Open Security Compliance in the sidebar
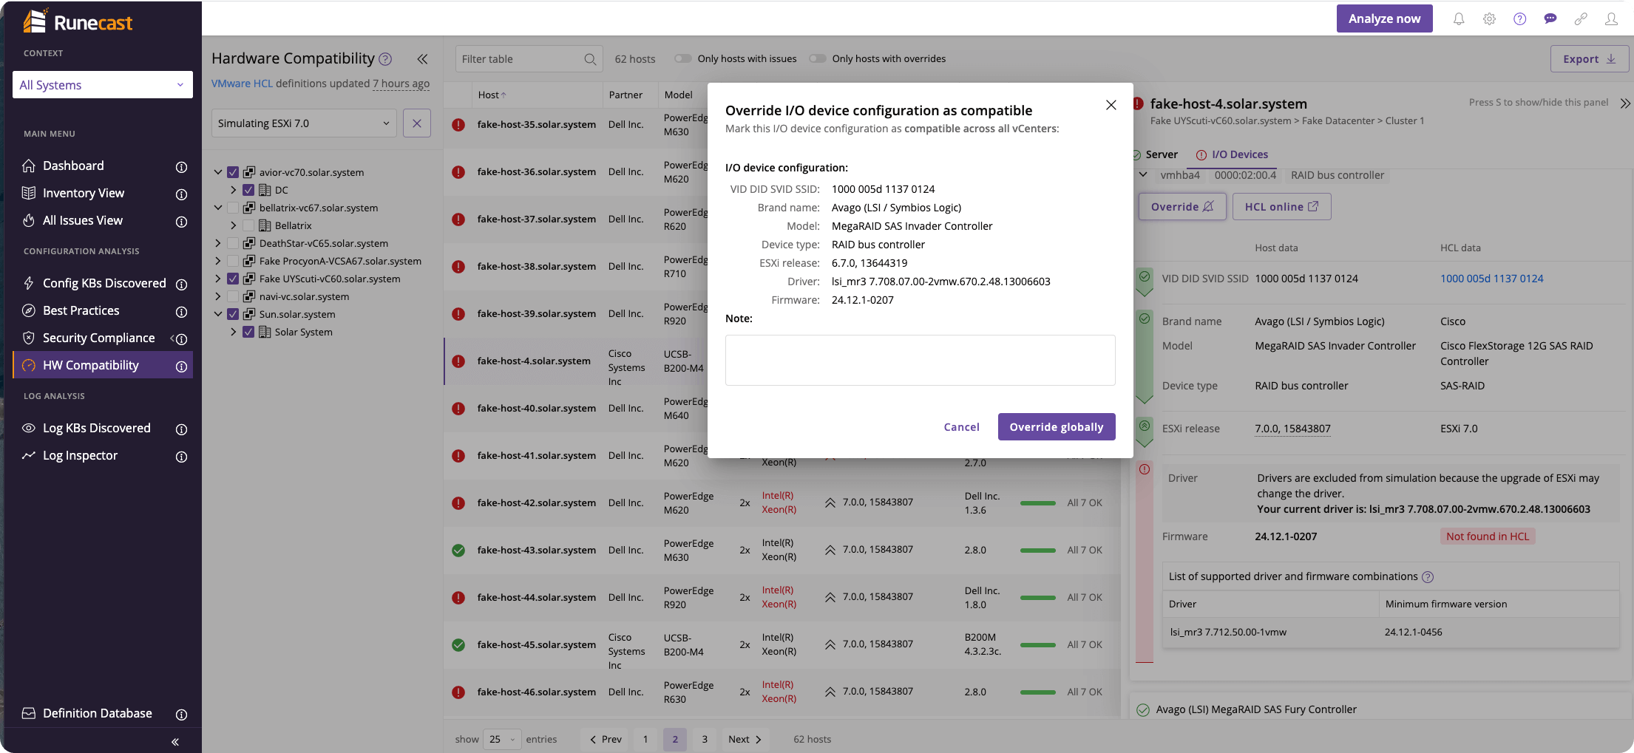The width and height of the screenshot is (1634, 753). point(99,338)
